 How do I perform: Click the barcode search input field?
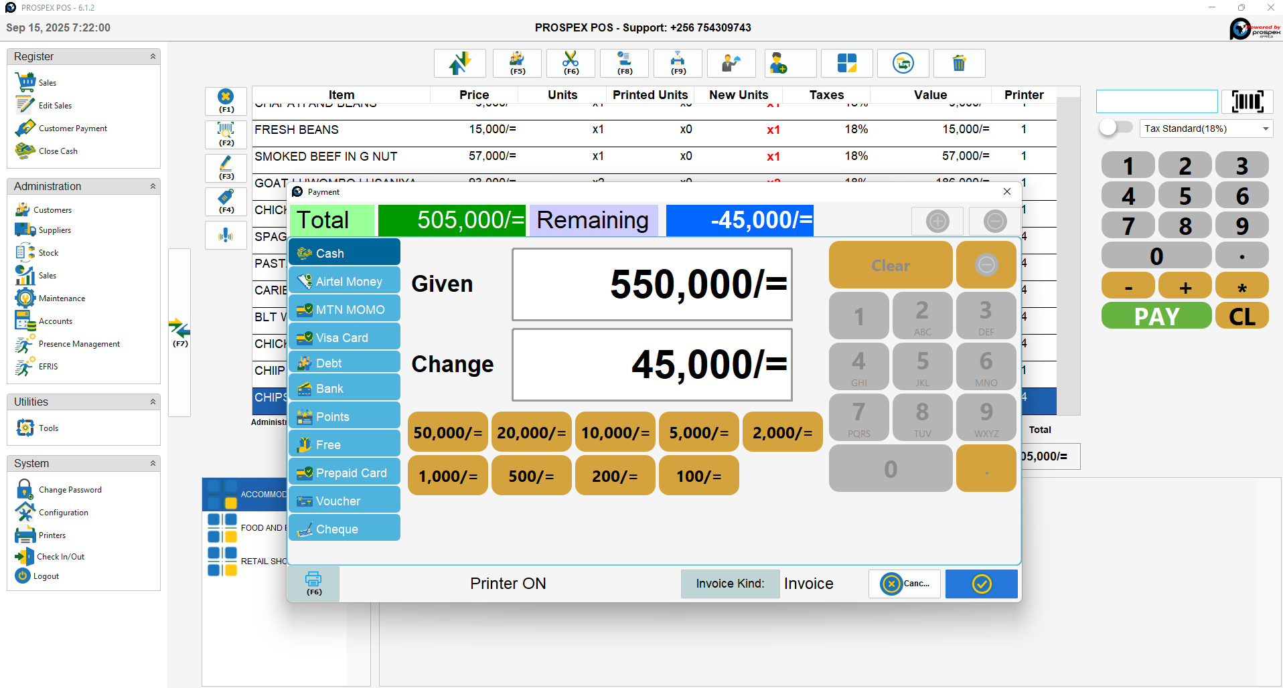click(x=1156, y=102)
